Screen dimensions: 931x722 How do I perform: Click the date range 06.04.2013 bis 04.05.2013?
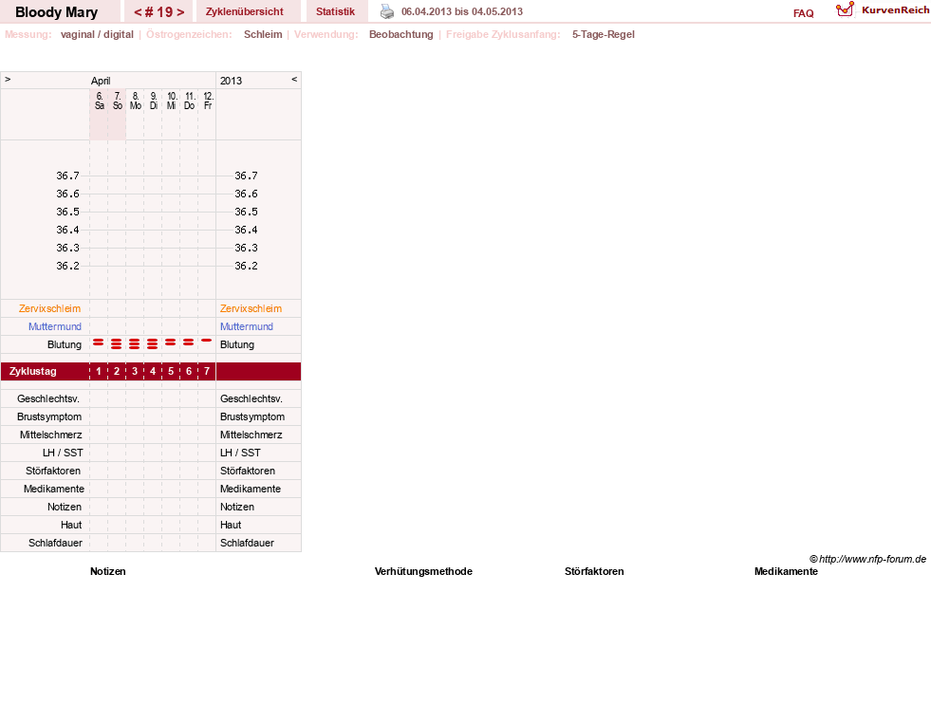pyautogui.click(x=462, y=11)
